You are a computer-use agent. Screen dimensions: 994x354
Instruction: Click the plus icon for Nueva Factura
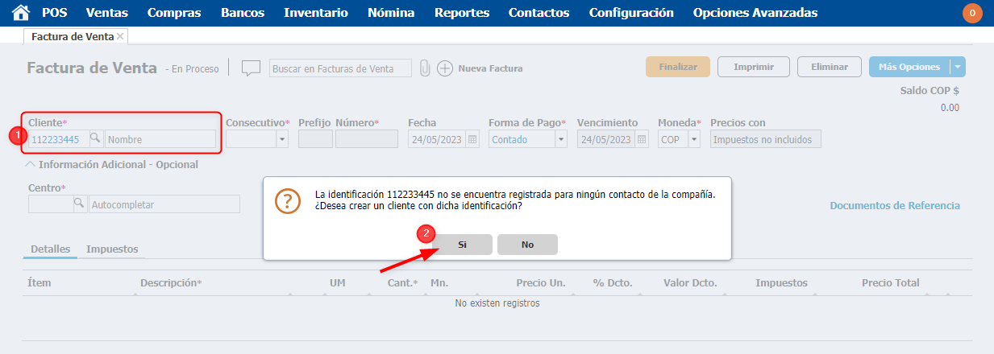445,68
